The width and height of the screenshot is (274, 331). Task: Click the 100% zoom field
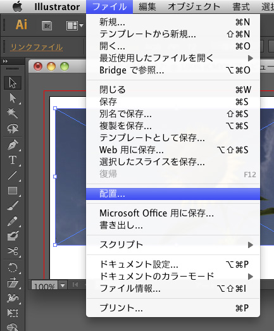44,285
